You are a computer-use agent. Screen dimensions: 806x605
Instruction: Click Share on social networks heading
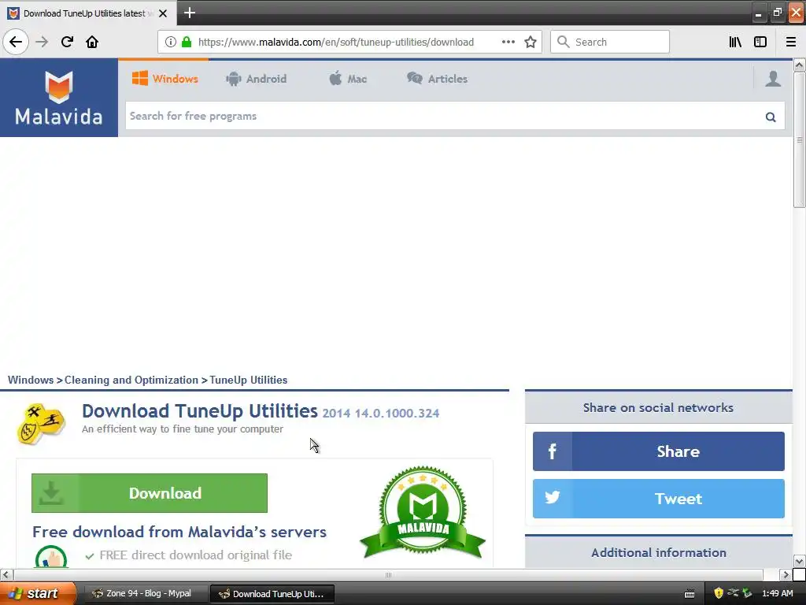658,407
